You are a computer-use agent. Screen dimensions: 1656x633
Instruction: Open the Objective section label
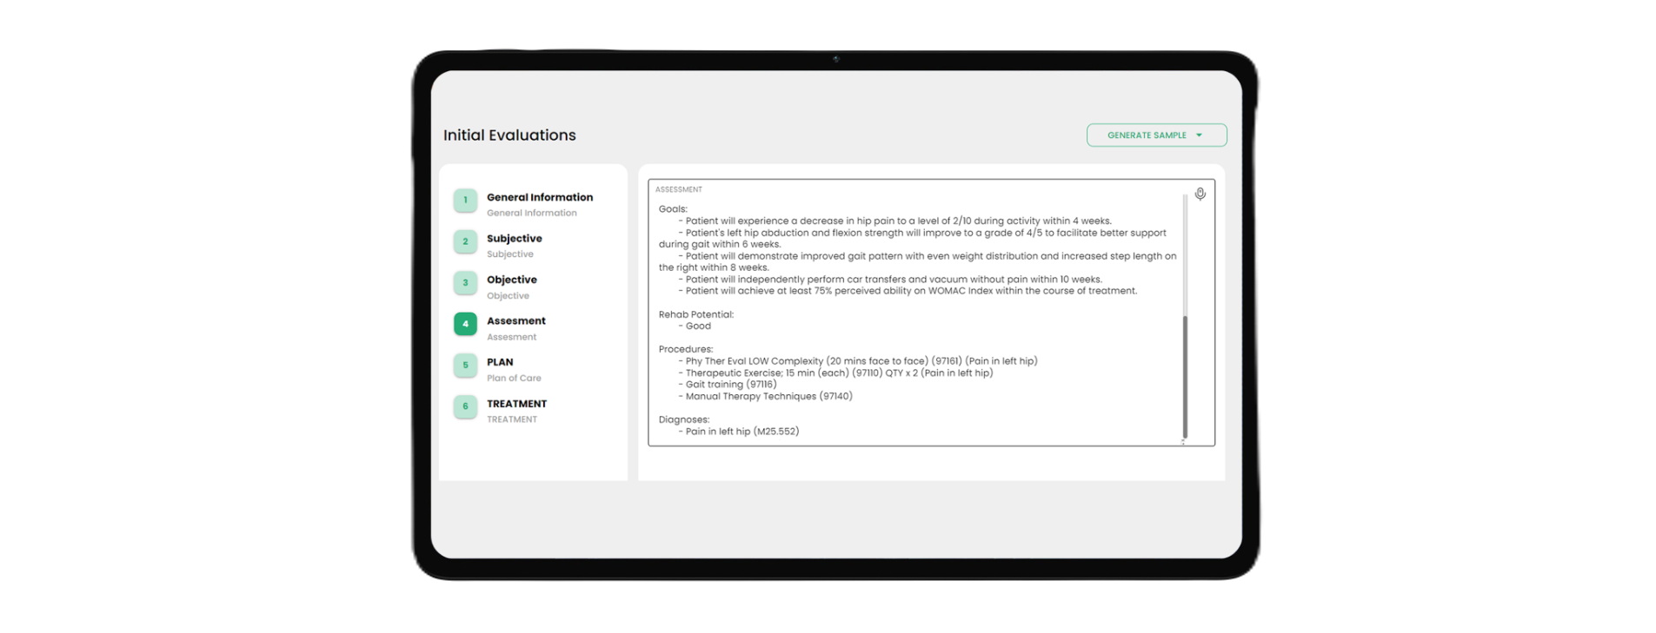(x=511, y=280)
